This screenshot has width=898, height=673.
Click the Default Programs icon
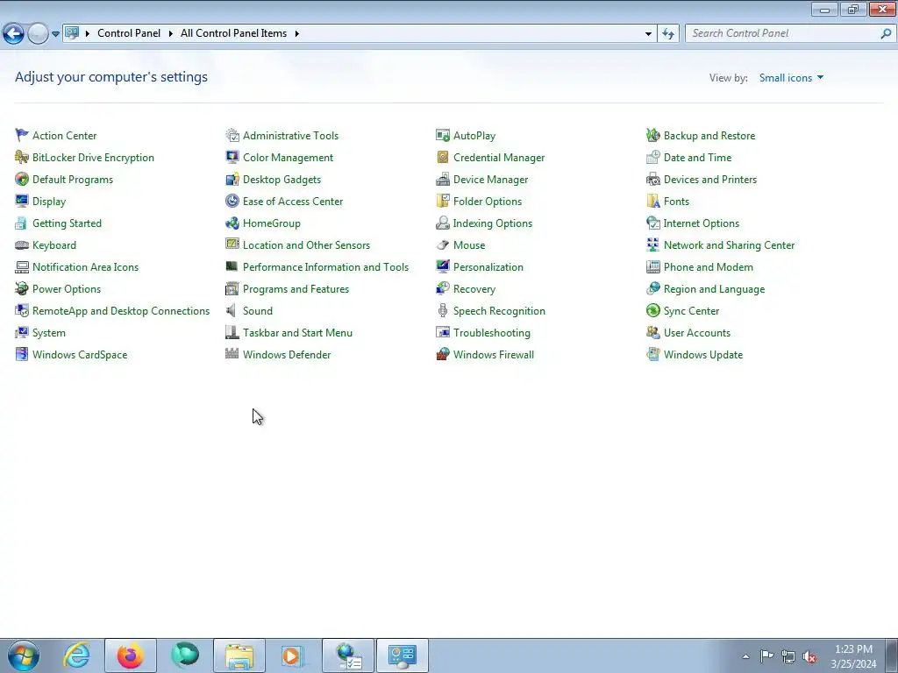22,179
